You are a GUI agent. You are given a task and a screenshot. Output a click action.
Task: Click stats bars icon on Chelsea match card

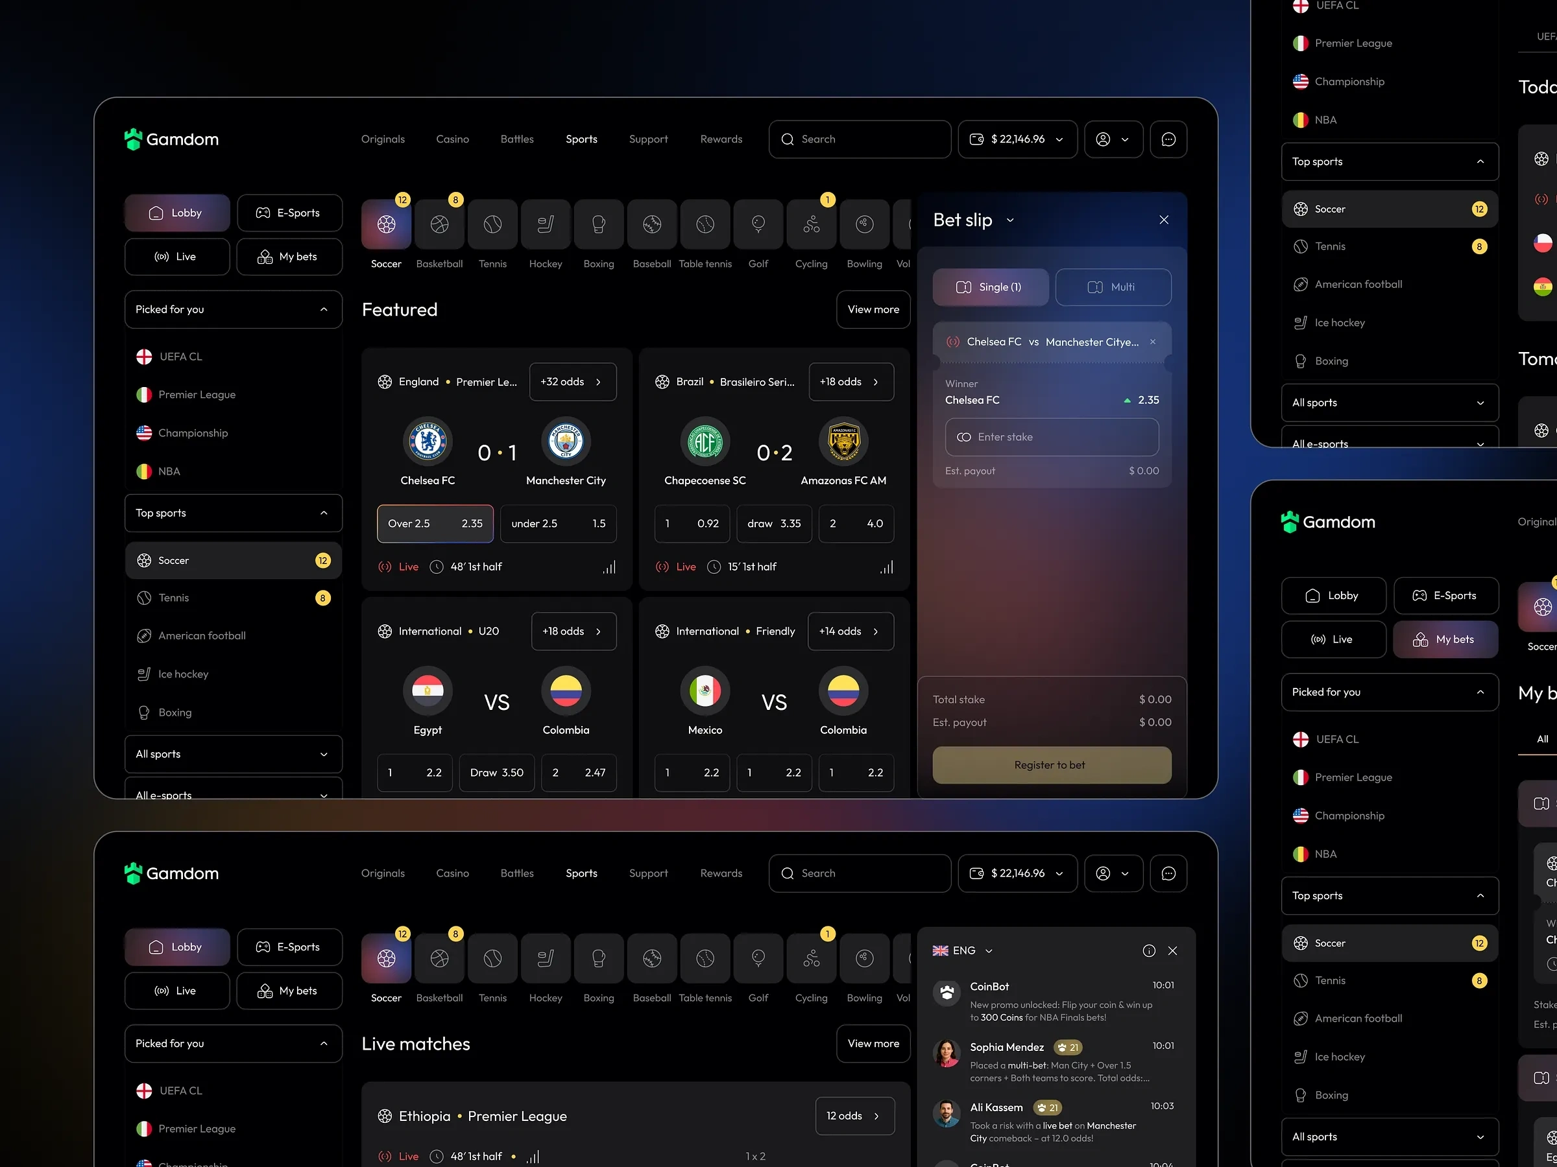[609, 567]
